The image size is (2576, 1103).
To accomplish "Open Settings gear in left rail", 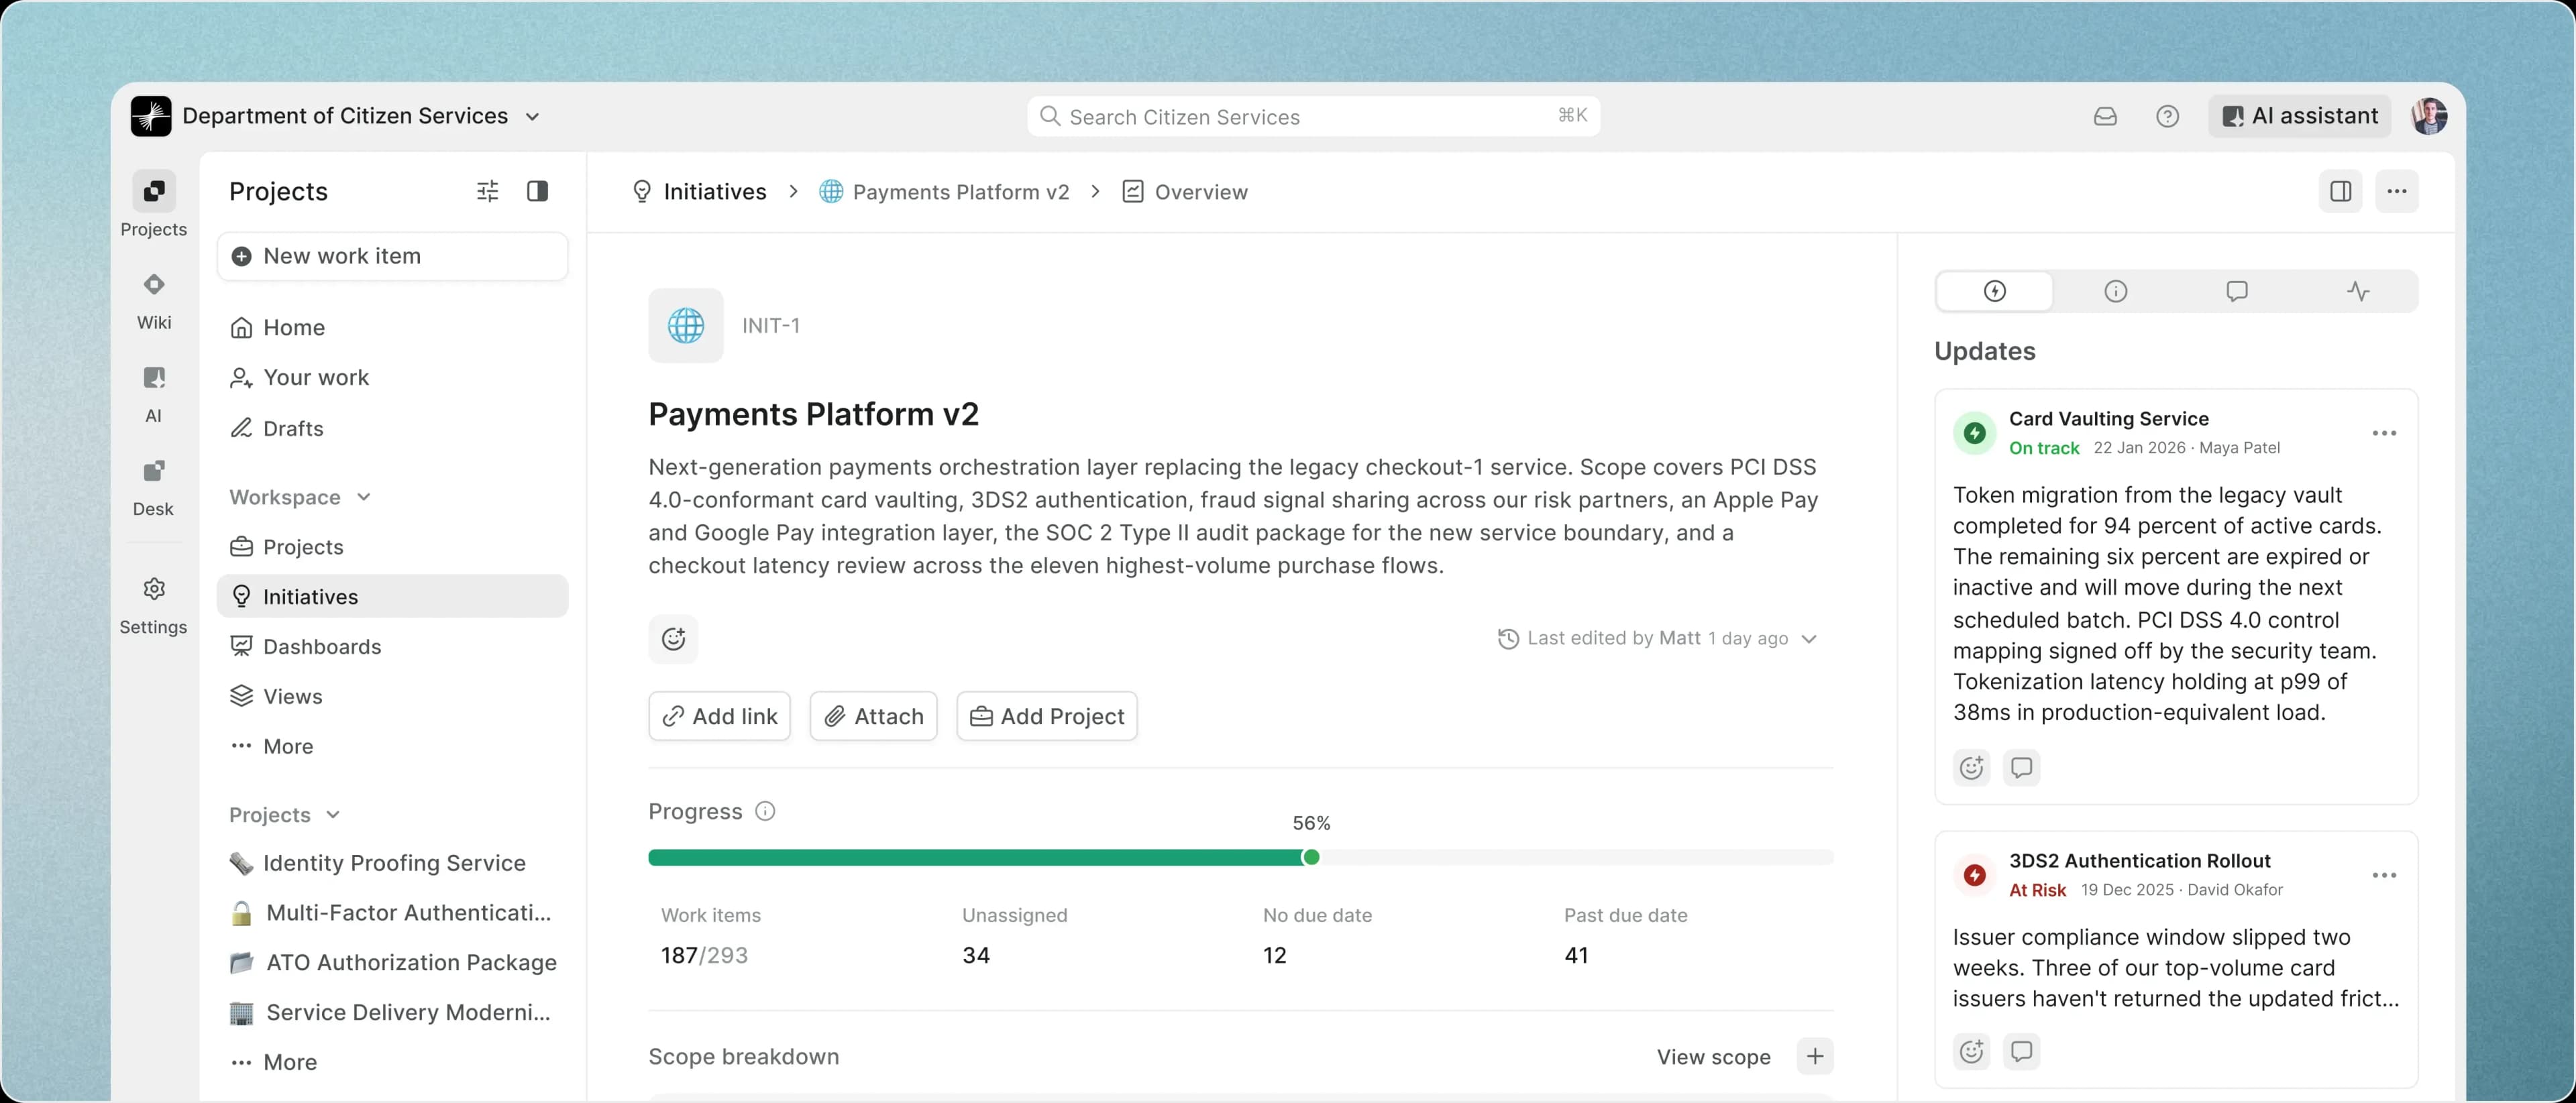I will coord(153,589).
